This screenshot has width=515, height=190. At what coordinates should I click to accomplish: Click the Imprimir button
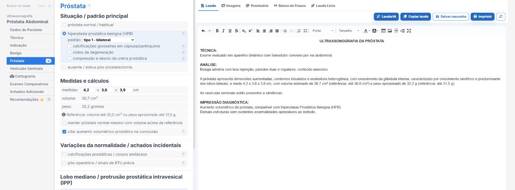coord(482,16)
